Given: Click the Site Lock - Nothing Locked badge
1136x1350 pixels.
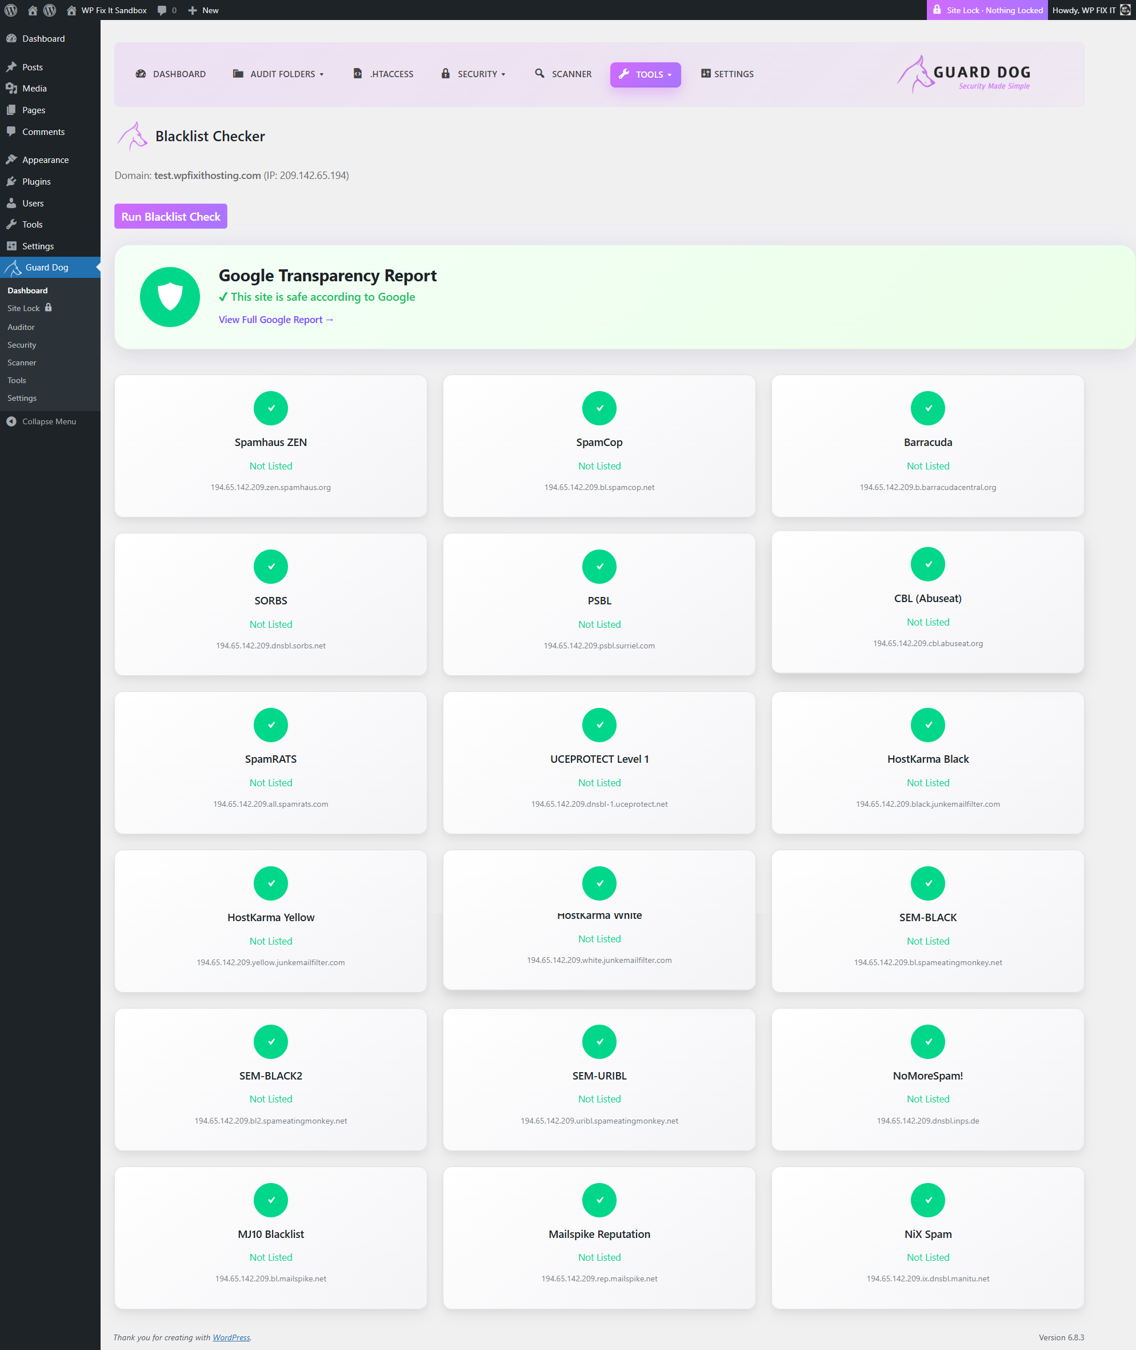Looking at the screenshot, I should (x=987, y=10).
